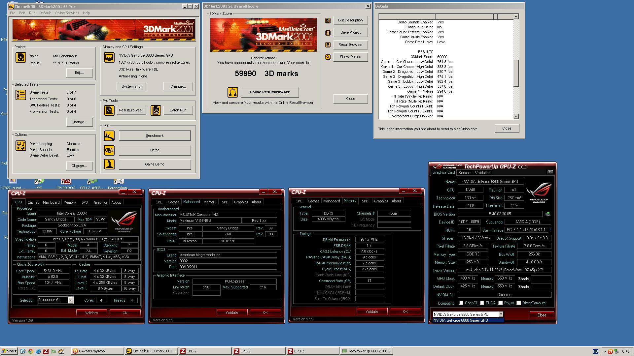Viewport: 634px width, 356px height.
Task: Click the icon beside ResultBrowser in Overall Score window
Action: (x=328, y=45)
